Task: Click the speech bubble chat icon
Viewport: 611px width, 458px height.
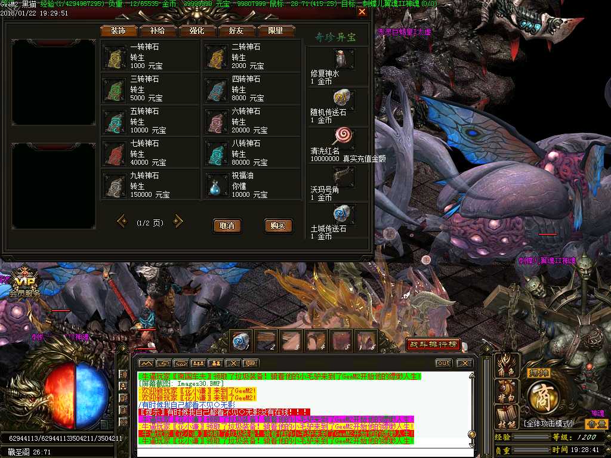Action: [250, 363]
